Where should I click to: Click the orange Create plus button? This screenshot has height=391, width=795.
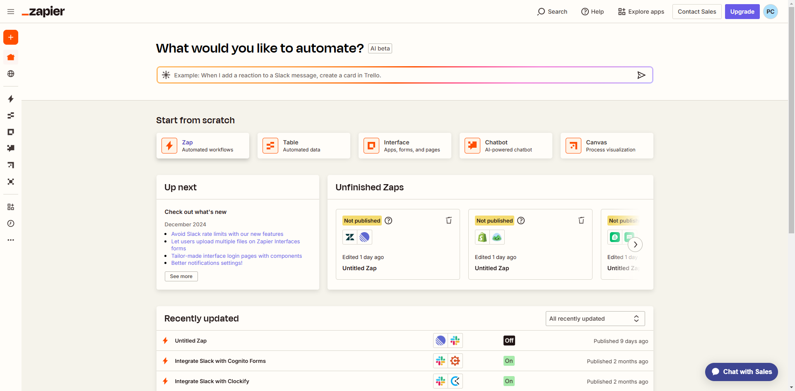pyautogui.click(x=11, y=37)
